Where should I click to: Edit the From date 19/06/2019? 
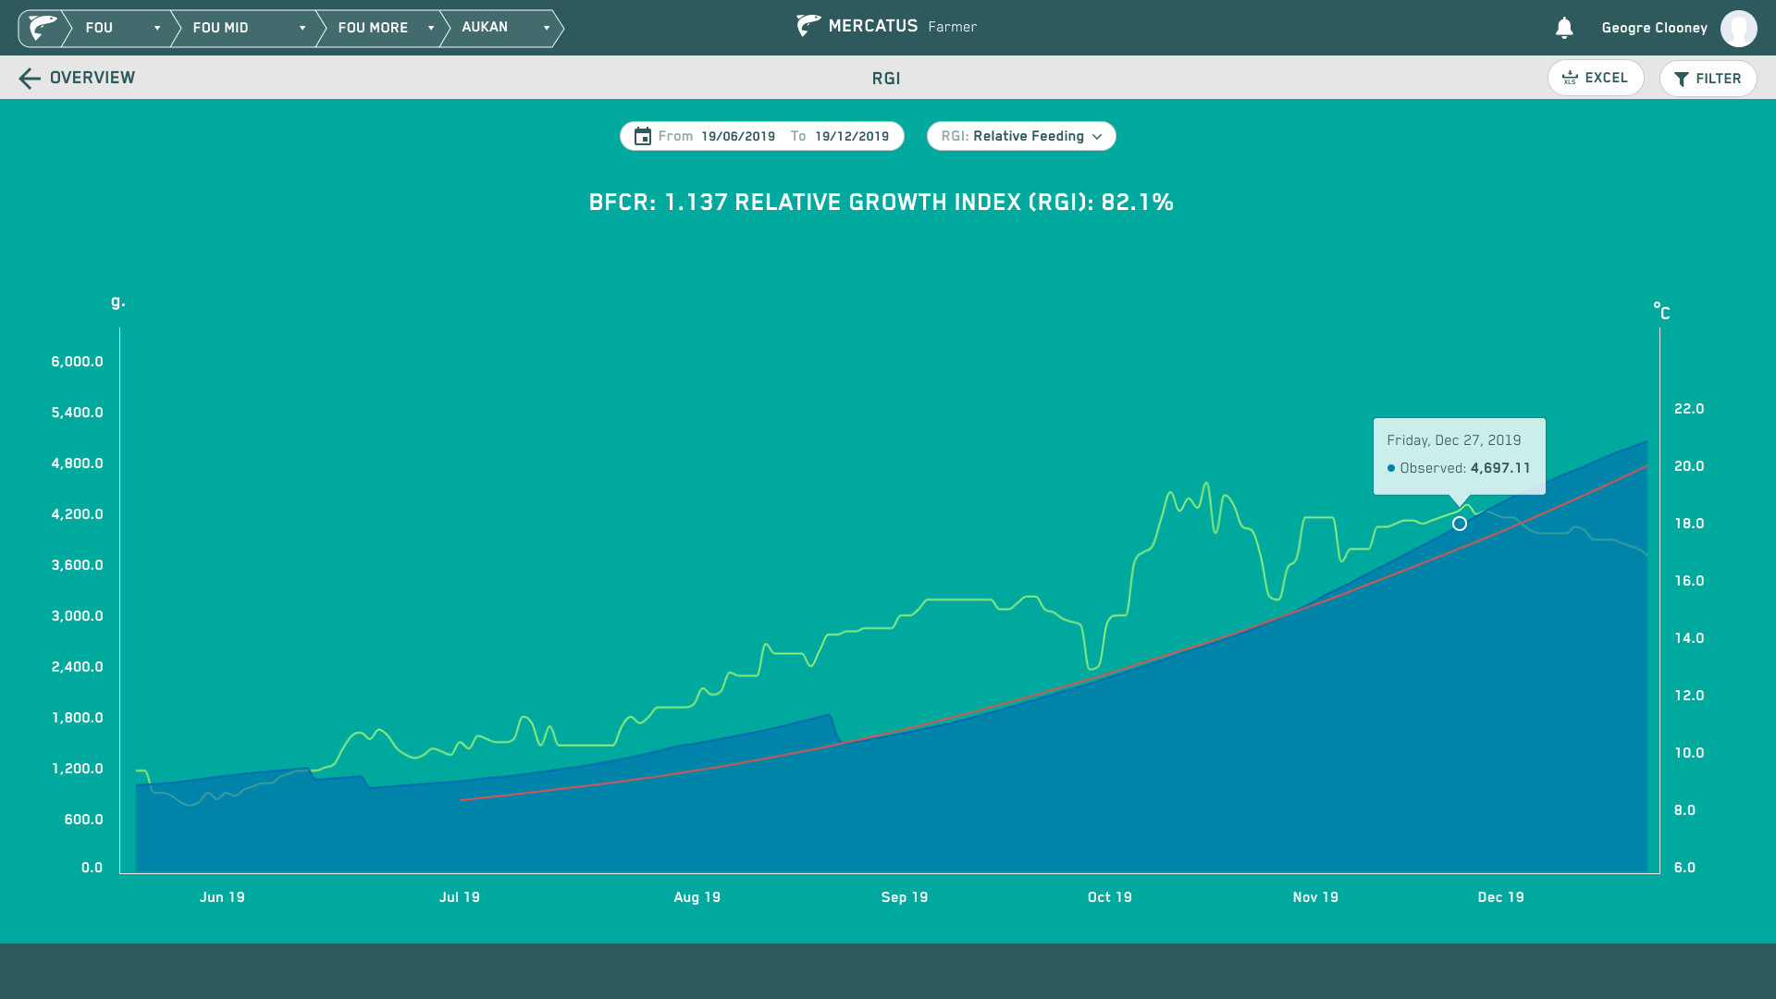737,136
